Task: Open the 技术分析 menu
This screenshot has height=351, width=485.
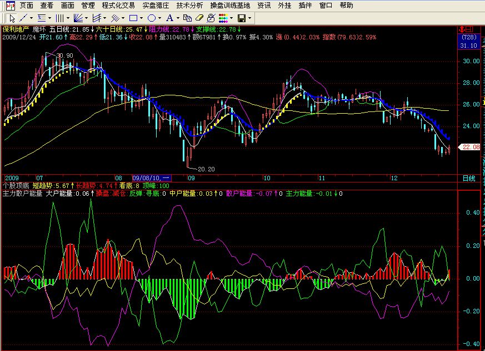Action: pos(189,6)
